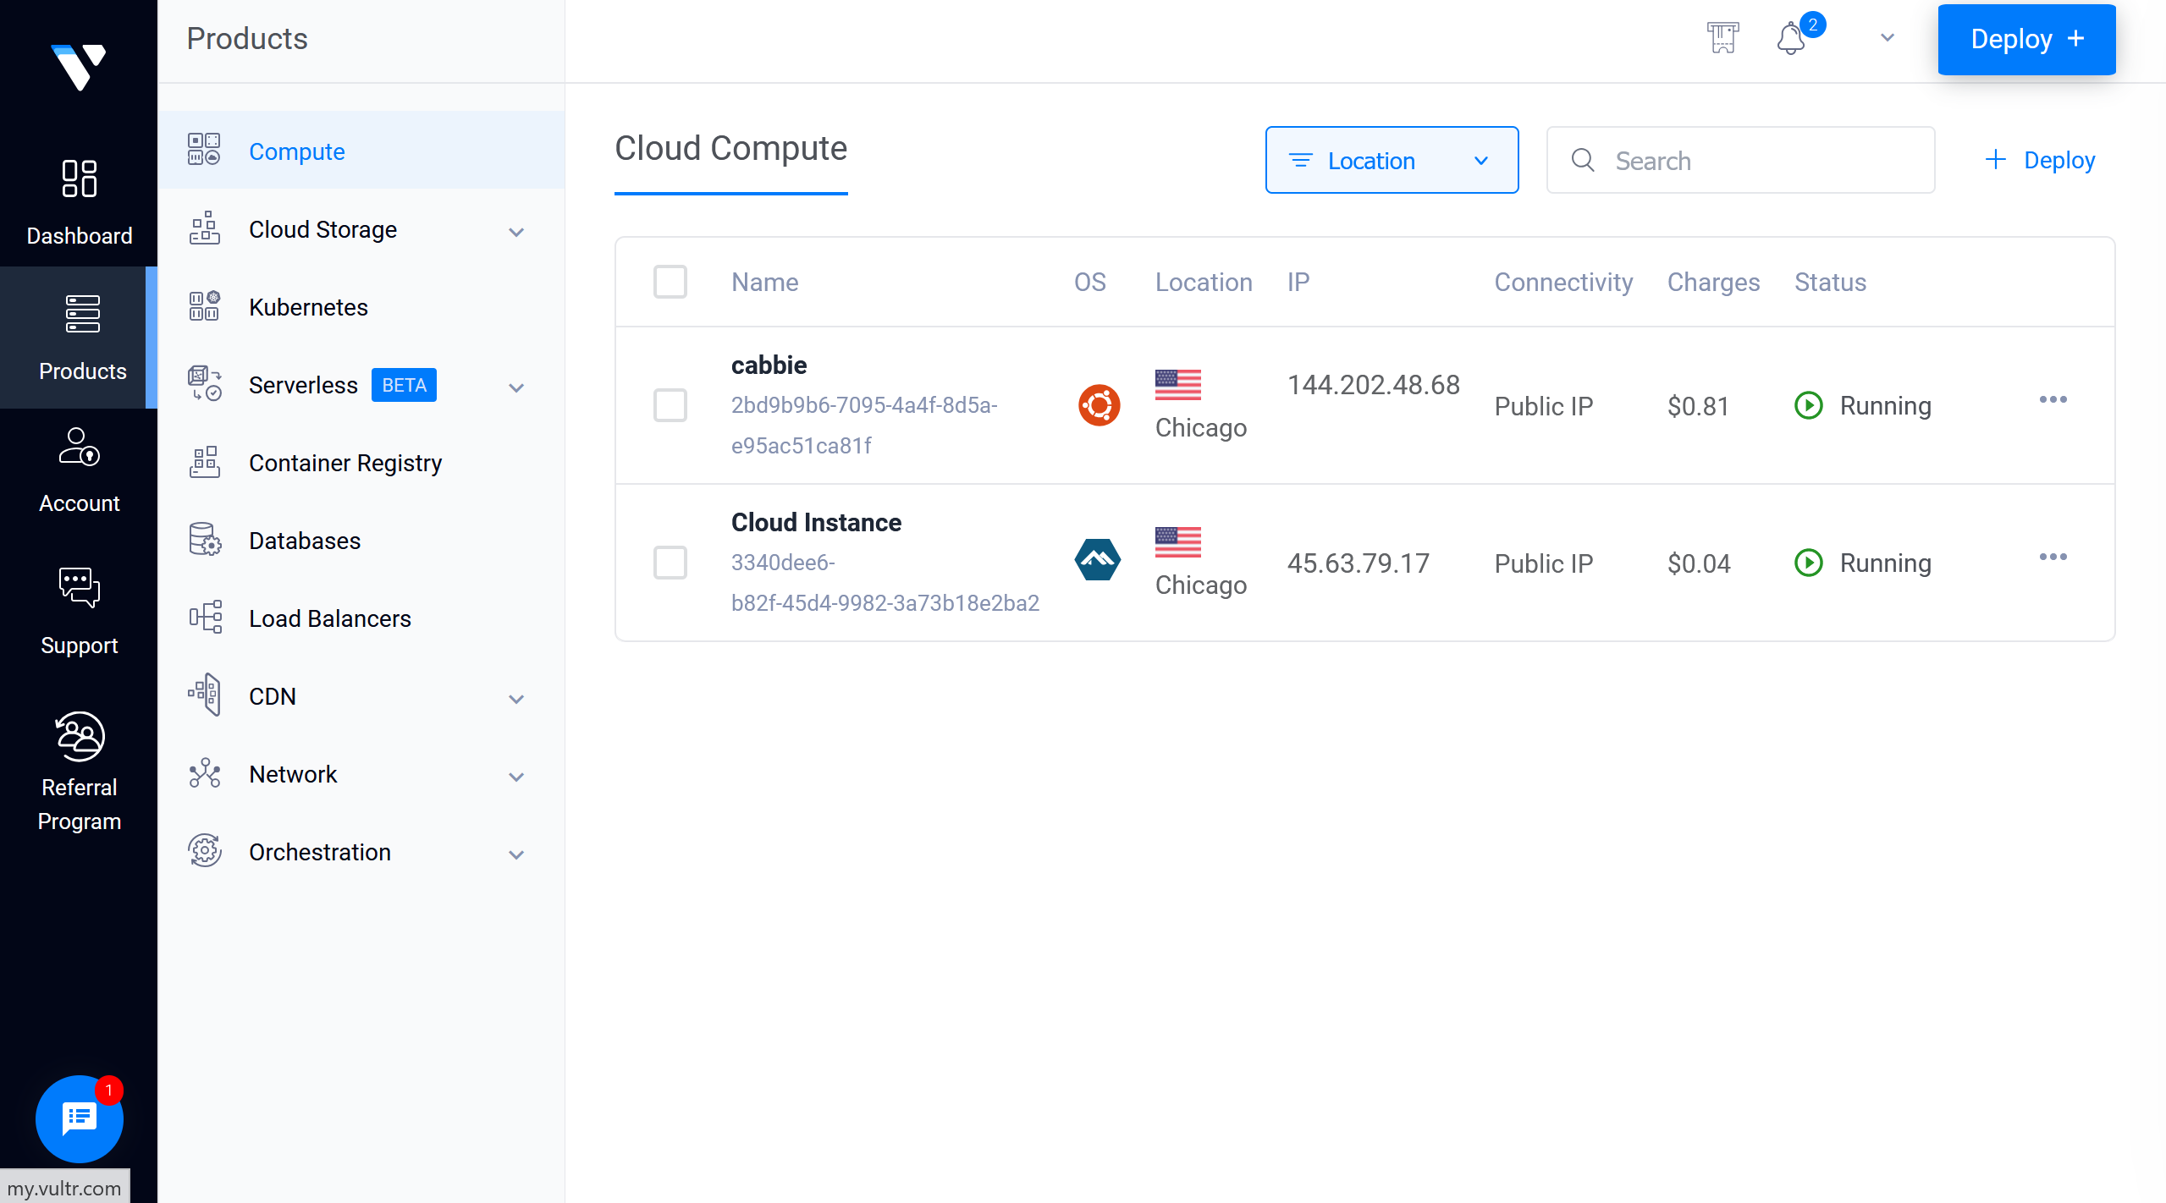Expand Cloud Storage submenu

point(516,231)
